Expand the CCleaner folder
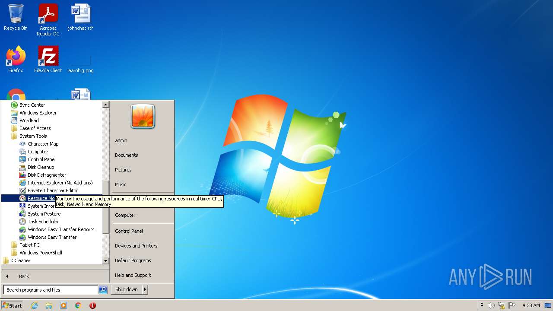The image size is (553, 311). pos(21,260)
